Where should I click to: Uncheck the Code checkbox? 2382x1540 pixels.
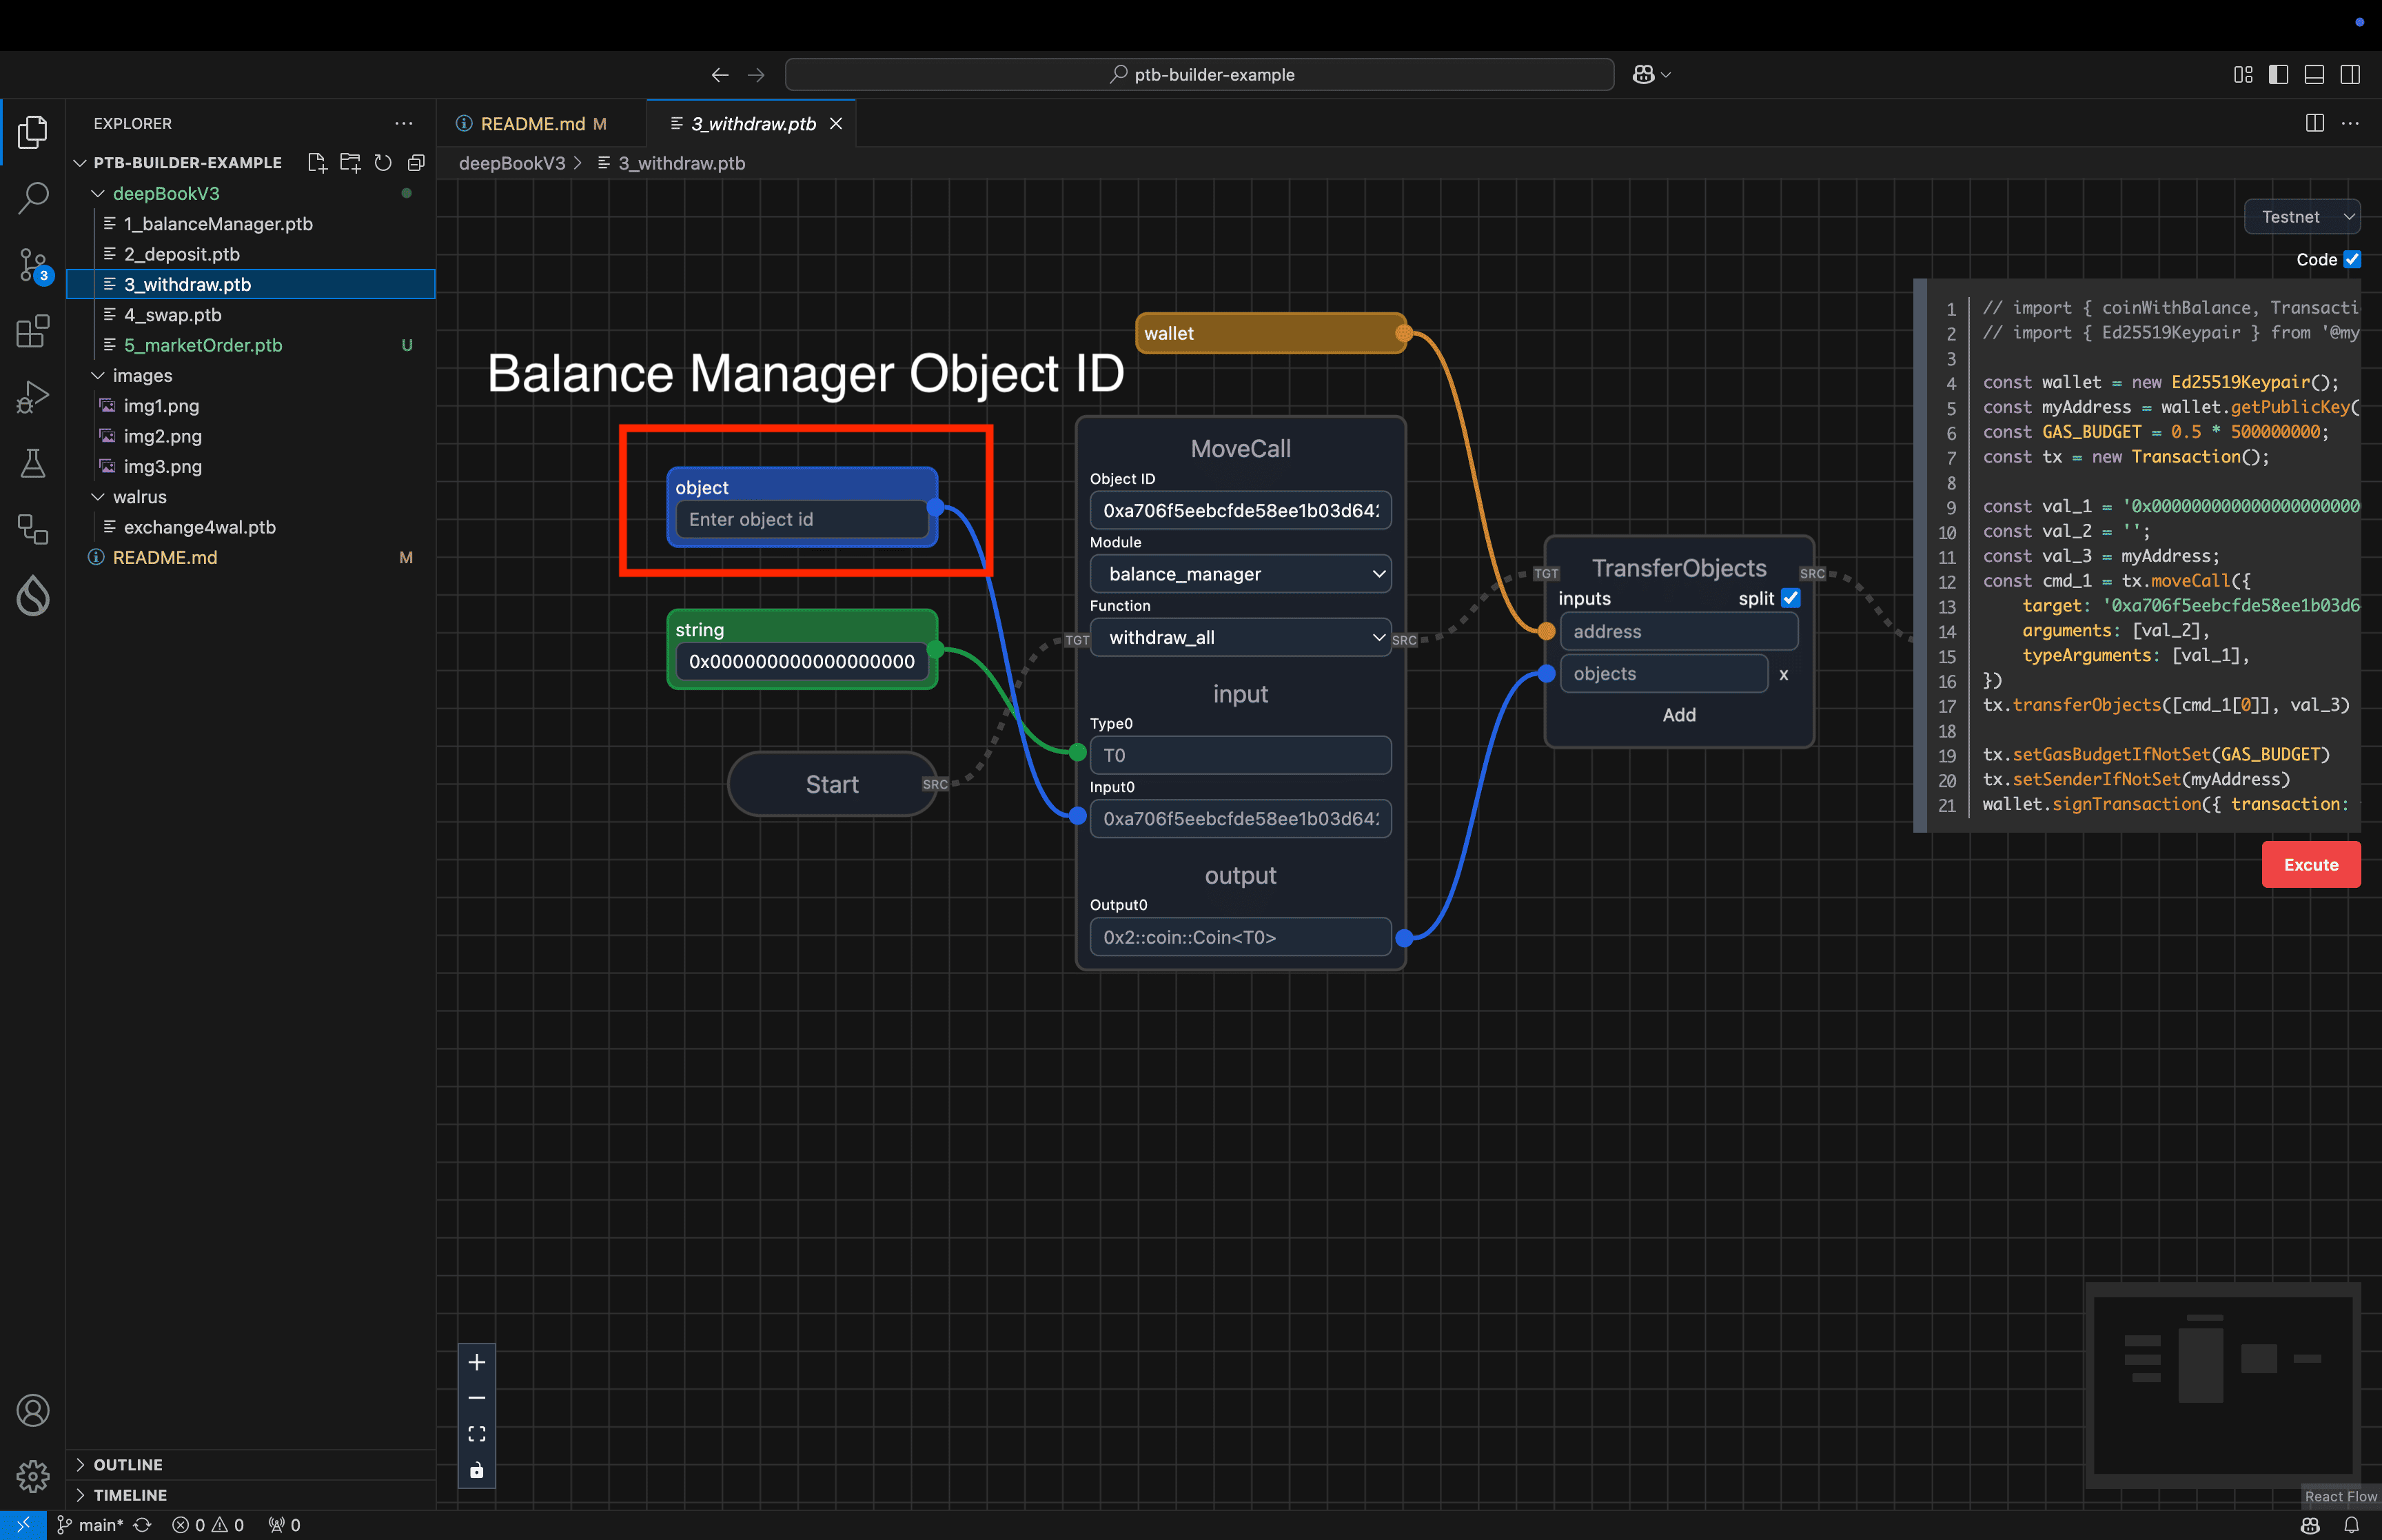(2352, 259)
